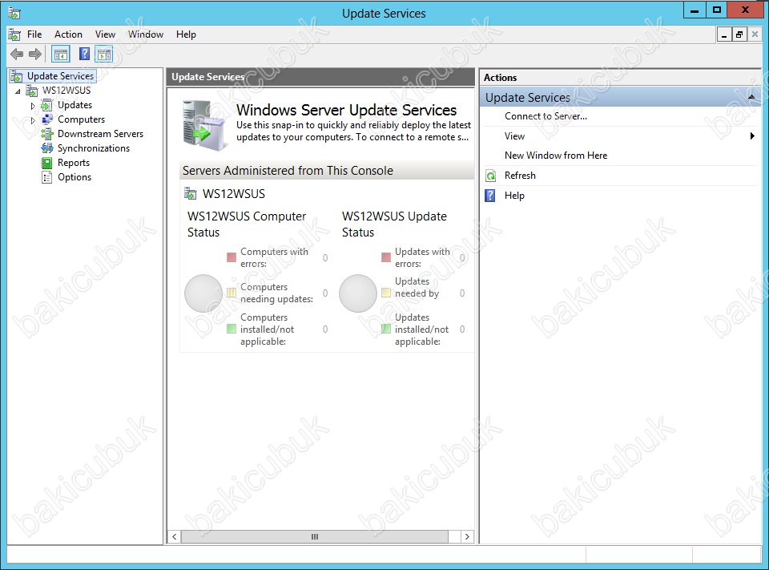Click the Forward arrow toolbar icon
This screenshot has width=769, height=570.
(x=34, y=54)
